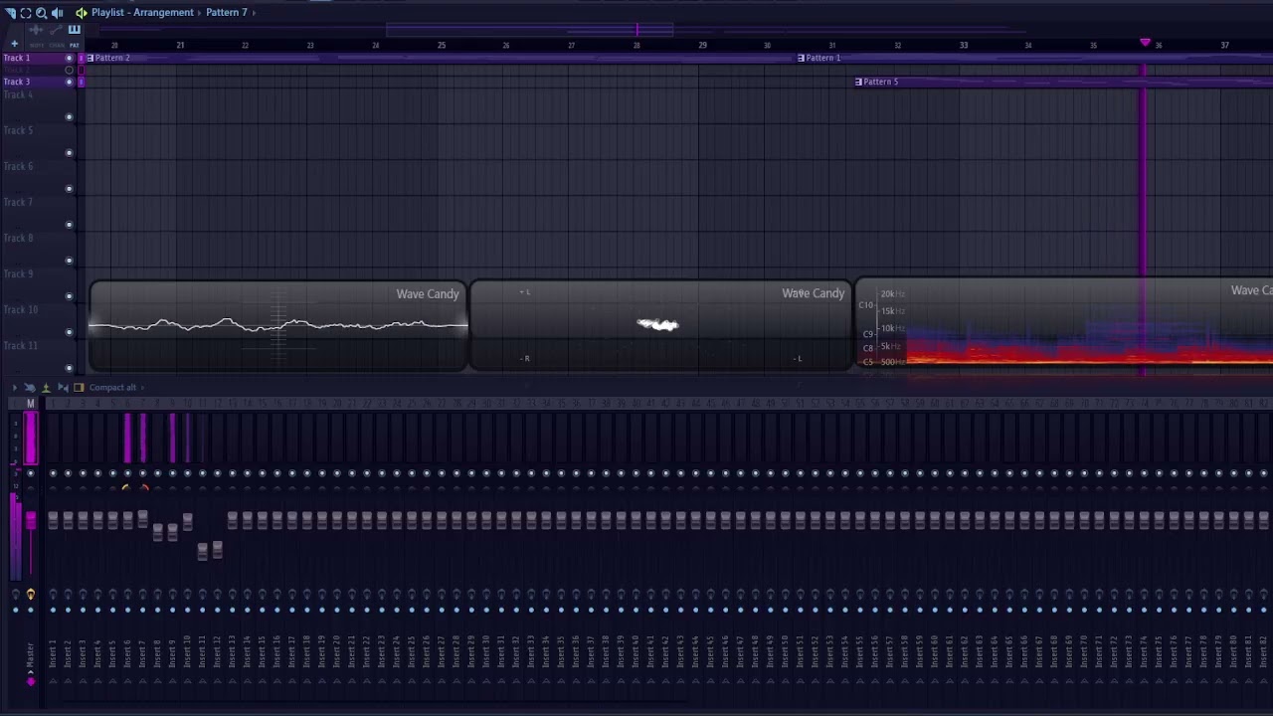Select the M master column header
The width and height of the screenshot is (1273, 716).
click(30, 403)
